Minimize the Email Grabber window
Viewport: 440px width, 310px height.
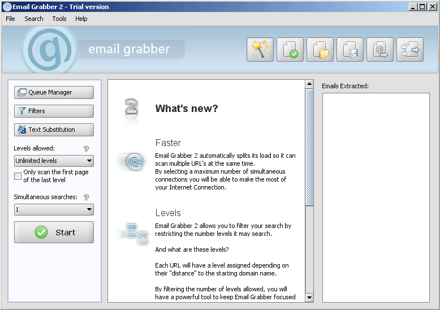coord(412,7)
